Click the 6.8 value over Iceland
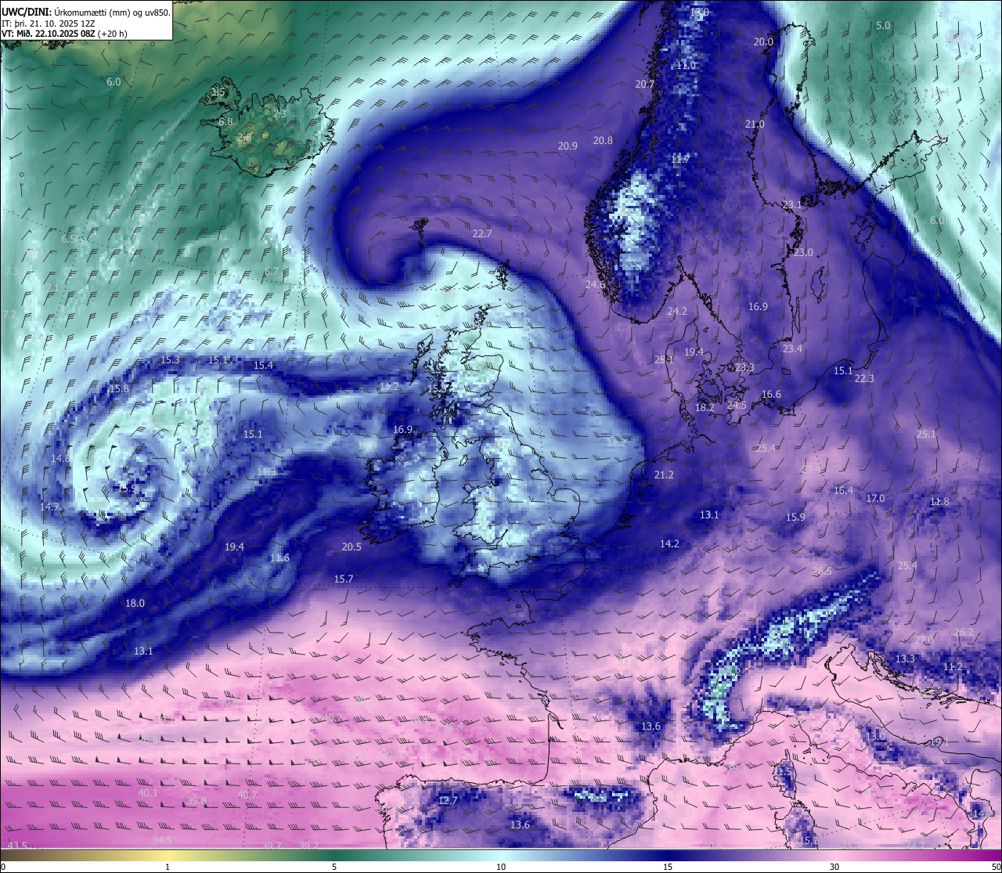The width and height of the screenshot is (1002, 873). tap(225, 122)
